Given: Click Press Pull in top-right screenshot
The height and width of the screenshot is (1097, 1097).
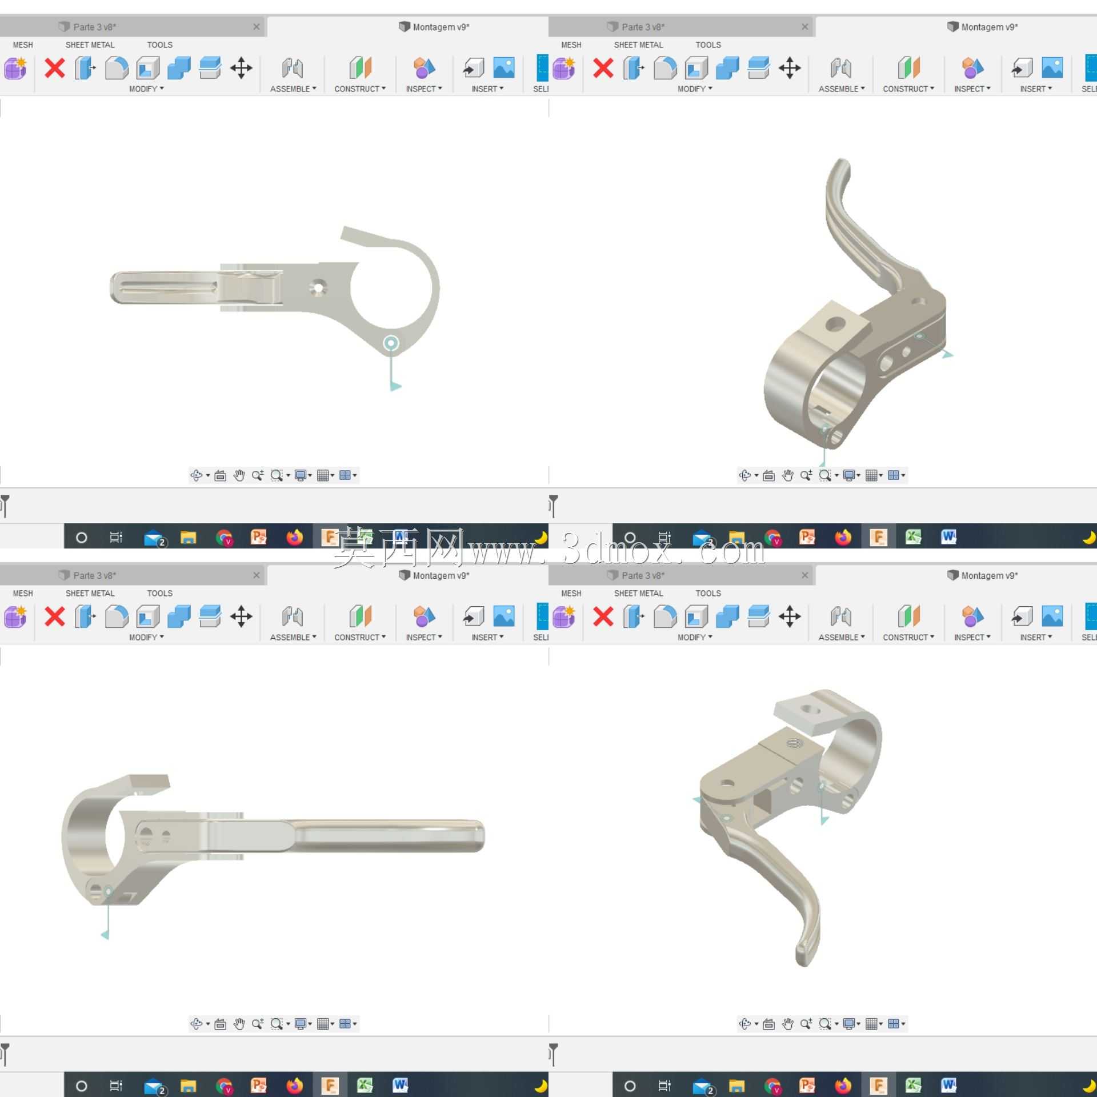Looking at the screenshot, I should point(634,68).
